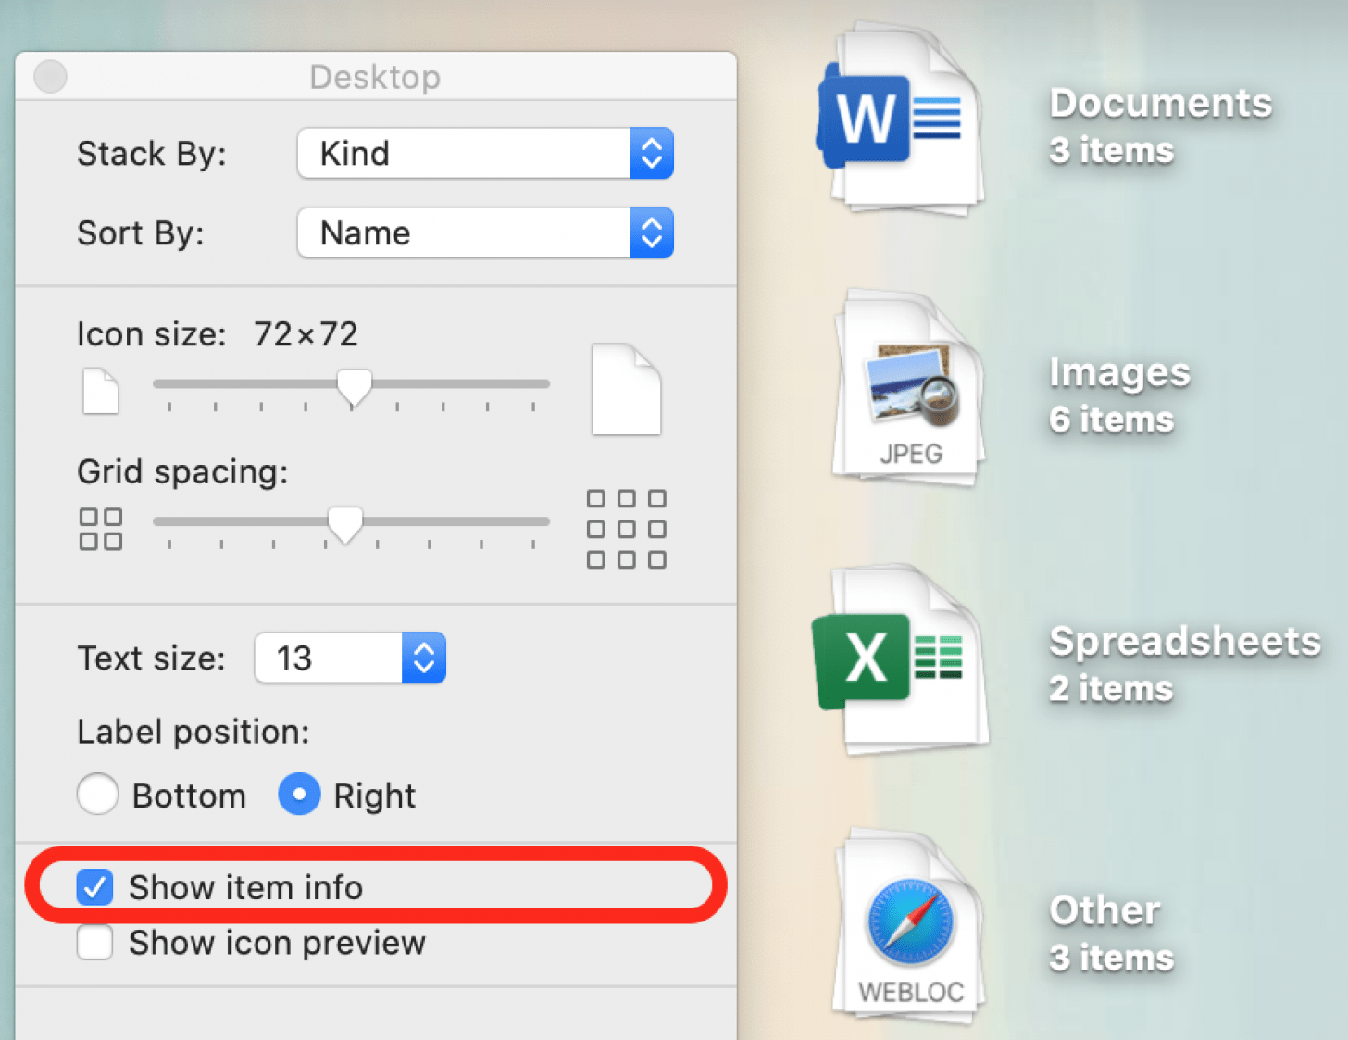Image resolution: width=1348 pixels, height=1040 pixels.
Task: Disable Show item info
Action: tap(94, 887)
